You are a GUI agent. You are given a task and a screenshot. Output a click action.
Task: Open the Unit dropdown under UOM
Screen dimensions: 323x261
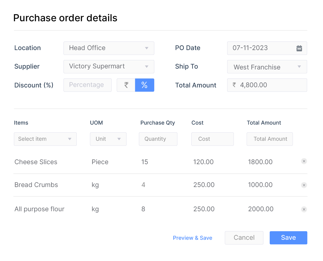[x=108, y=139]
